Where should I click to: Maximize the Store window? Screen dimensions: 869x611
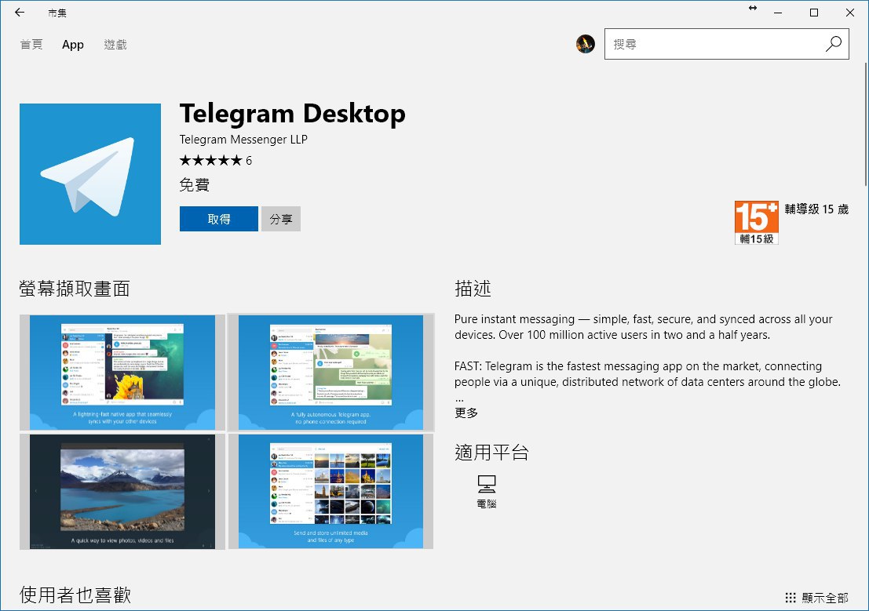coord(814,13)
